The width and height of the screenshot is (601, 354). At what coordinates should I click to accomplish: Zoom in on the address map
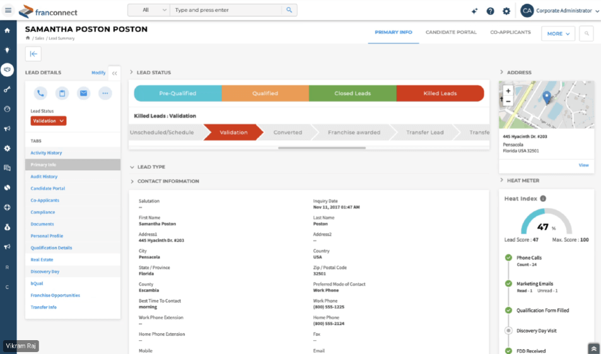[x=508, y=91]
